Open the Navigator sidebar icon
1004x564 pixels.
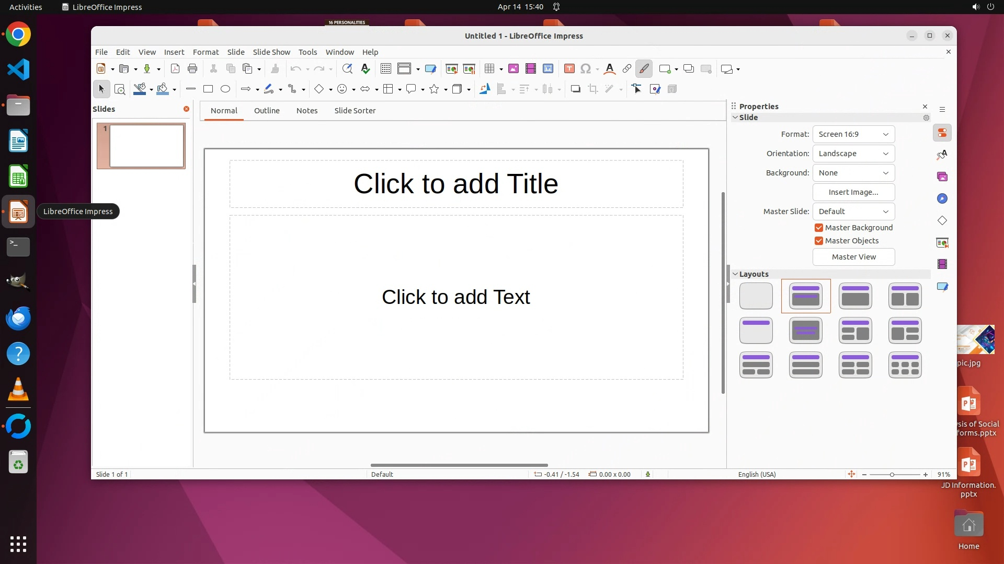pyautogui.click(x=942, y=199)
